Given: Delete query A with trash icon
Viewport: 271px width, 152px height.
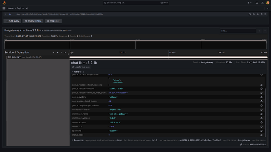Looking at the screenshot, I should click(x=262, y=14).
